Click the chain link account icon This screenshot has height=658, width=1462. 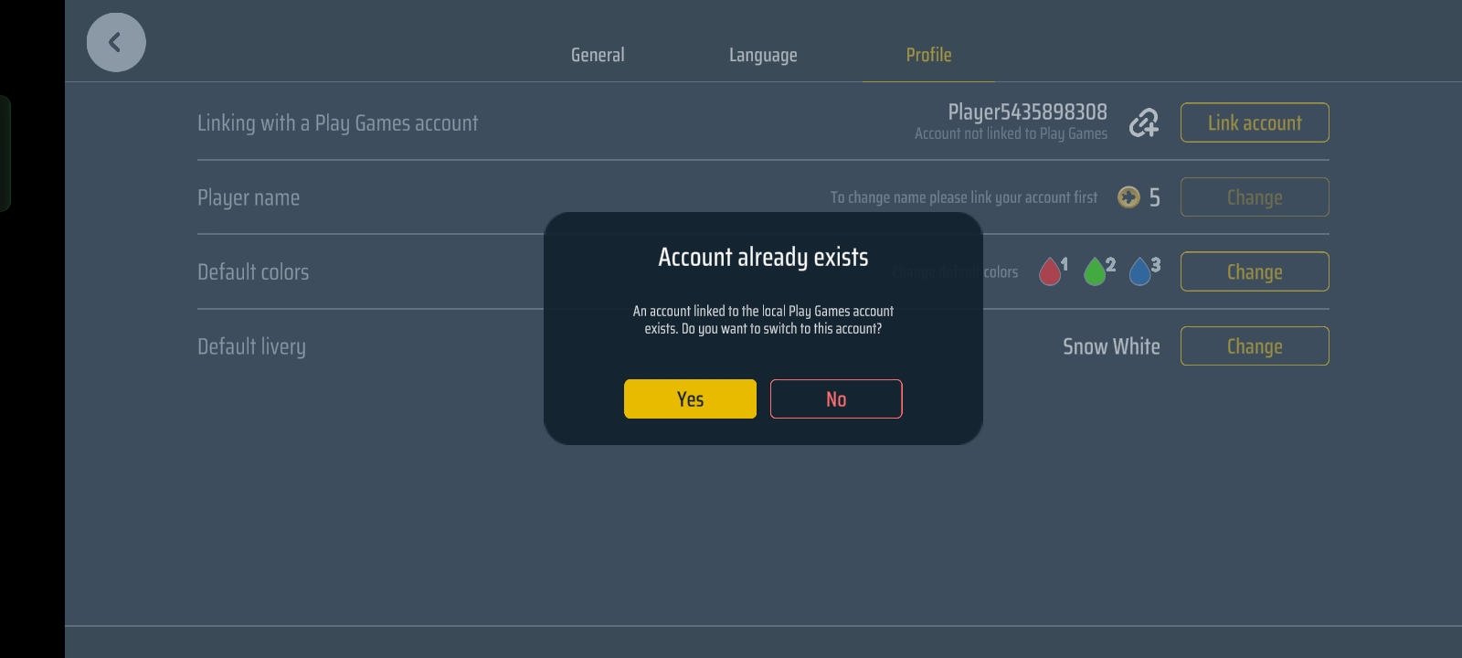(1143, 122)
